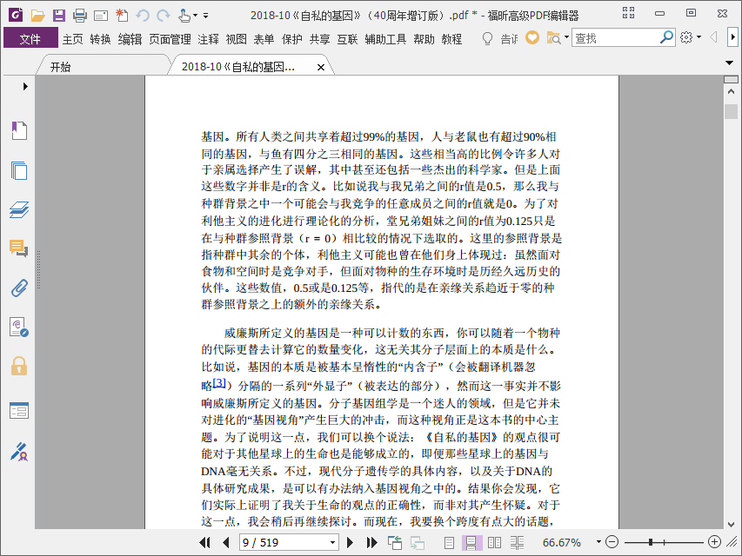The width and height of the screenshot is (742, 556).
Task: Follow the [3] footnote link in text
Action: point(219,383)
